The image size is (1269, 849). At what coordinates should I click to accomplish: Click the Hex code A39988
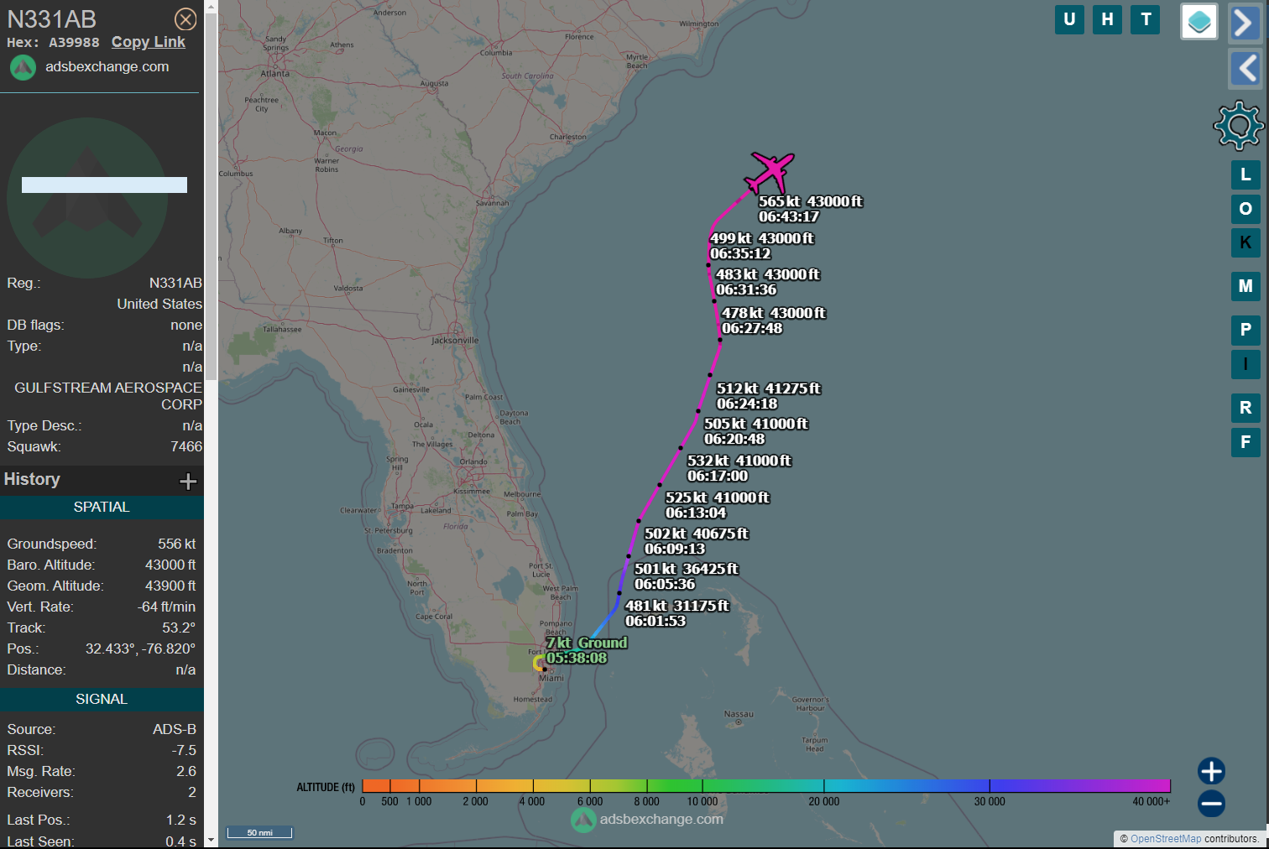point(74,43)
